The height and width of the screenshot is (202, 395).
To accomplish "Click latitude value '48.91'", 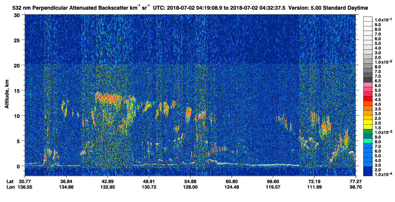I will (x=149, y=181).
